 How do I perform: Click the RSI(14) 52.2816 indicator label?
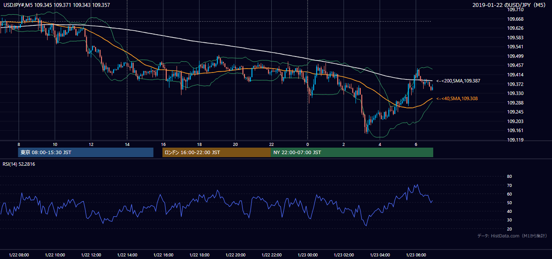pyautogui.click(x=18, y=164)
